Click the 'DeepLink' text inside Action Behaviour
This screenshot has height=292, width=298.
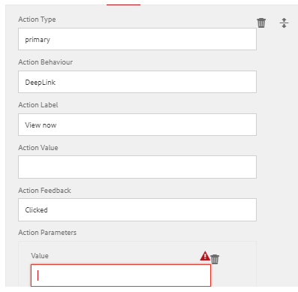(41, 83)
